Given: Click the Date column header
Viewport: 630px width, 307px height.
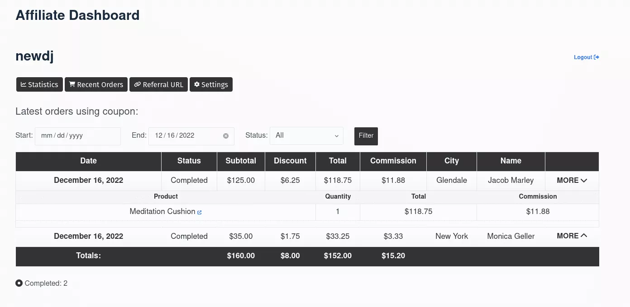Looking at the screenshot, I should click(x=88, y=161).
